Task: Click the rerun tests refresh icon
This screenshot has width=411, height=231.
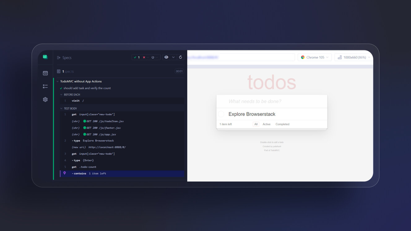Action: [180, 57]
